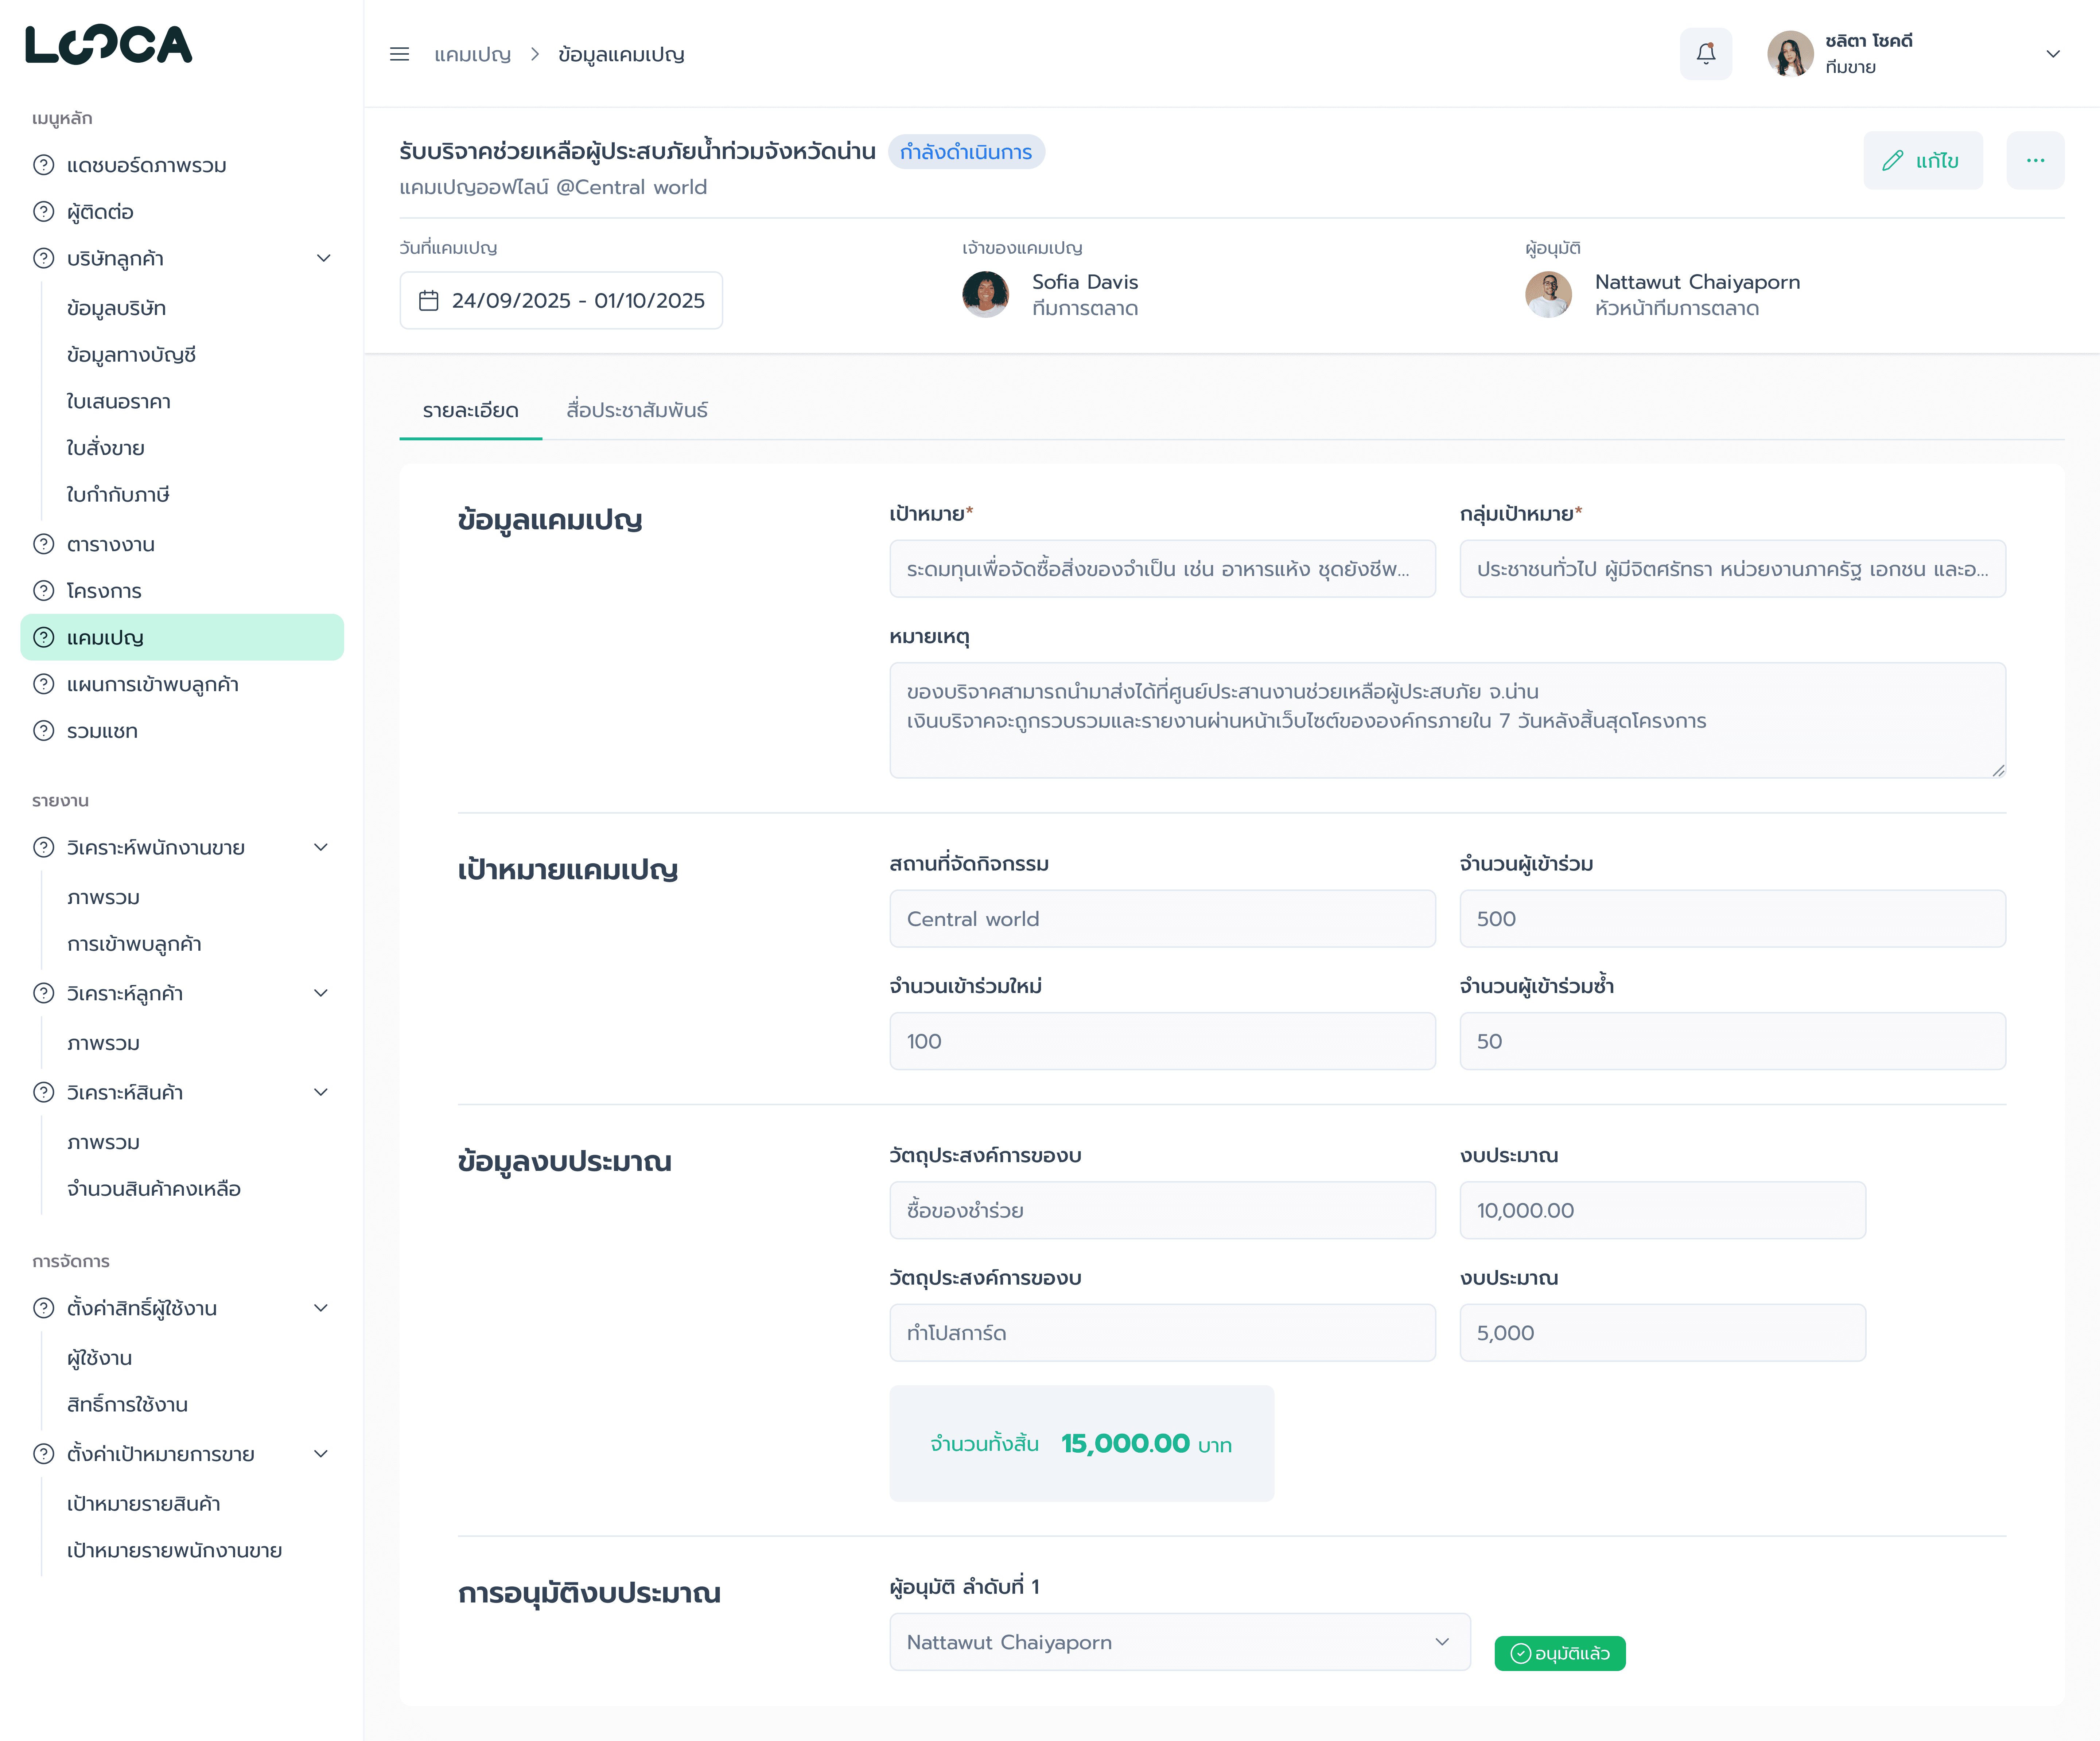The image size is (2100, 1741).
Task: Click the รวมแชท sidebar icon
Action: tap(44, 731)
